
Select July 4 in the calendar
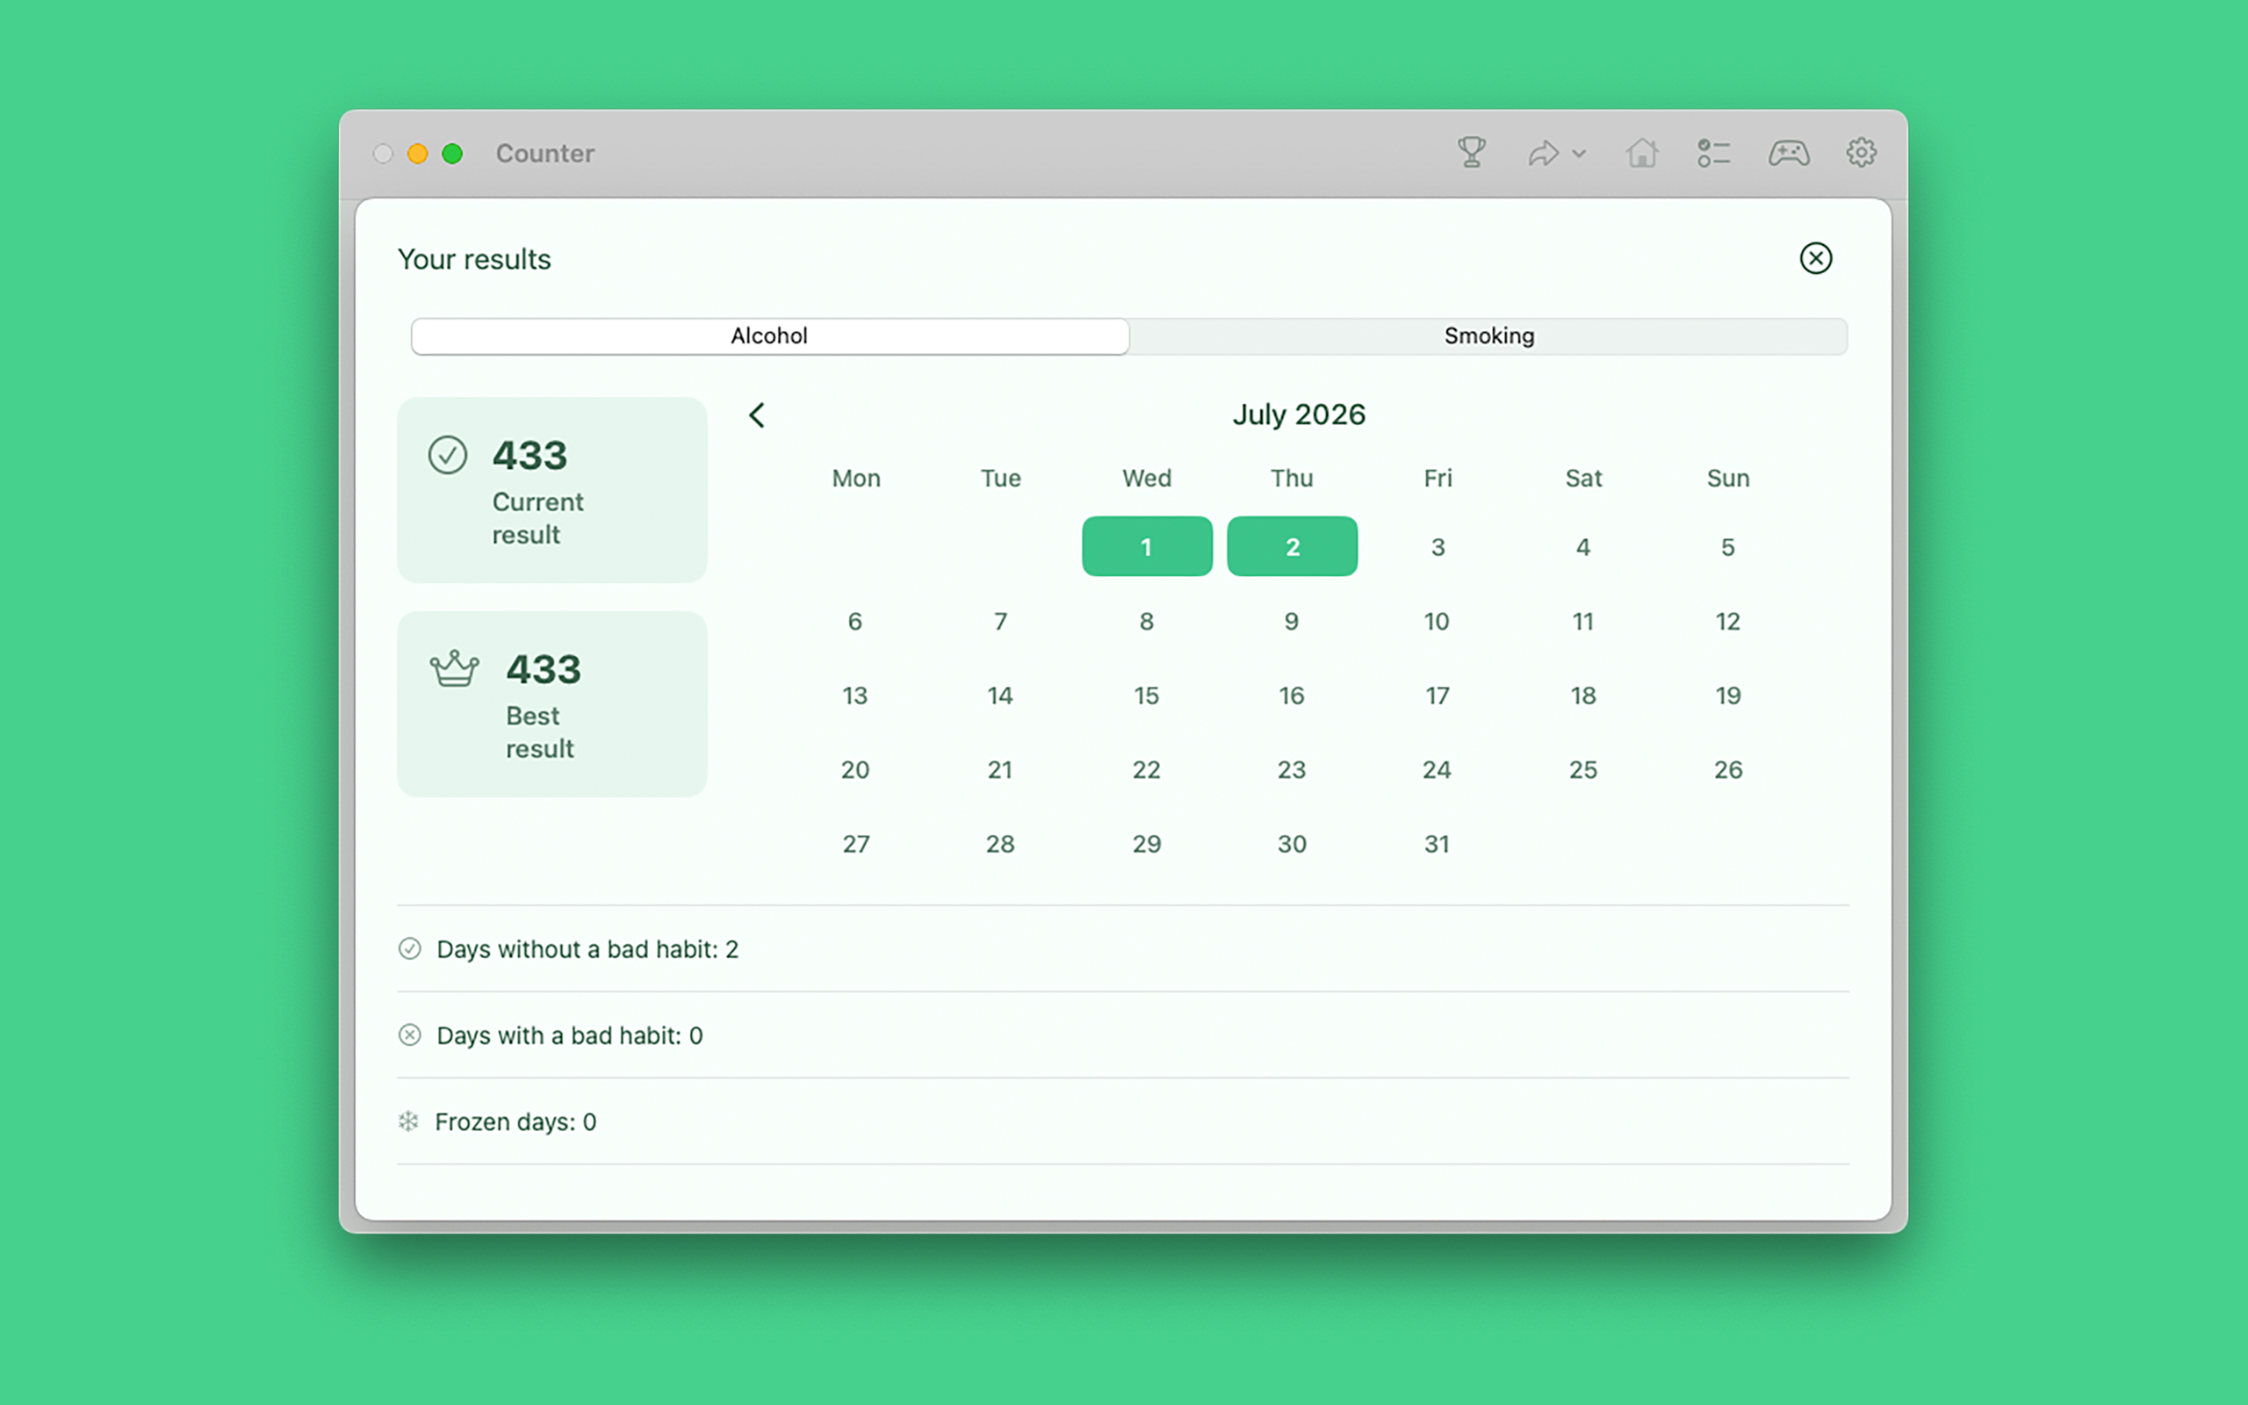pos(1583,547)
